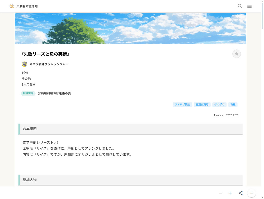This screenshot has height=199, width=264.
Task: Select the アドリブ歓迎 tag
Action: click(182, 105)
